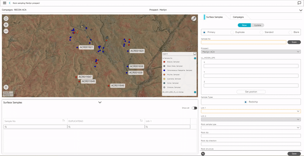This screenshot has width=304, height=156.
Task: Open the Prospect dropdown
Action: coord(251,52)
